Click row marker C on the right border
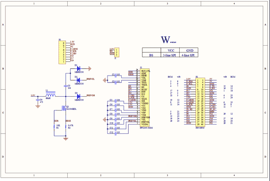 [266, 113]
